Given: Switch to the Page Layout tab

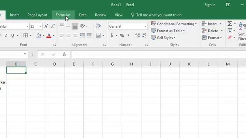Looking at the screenshot, I should tap(37, 15).
